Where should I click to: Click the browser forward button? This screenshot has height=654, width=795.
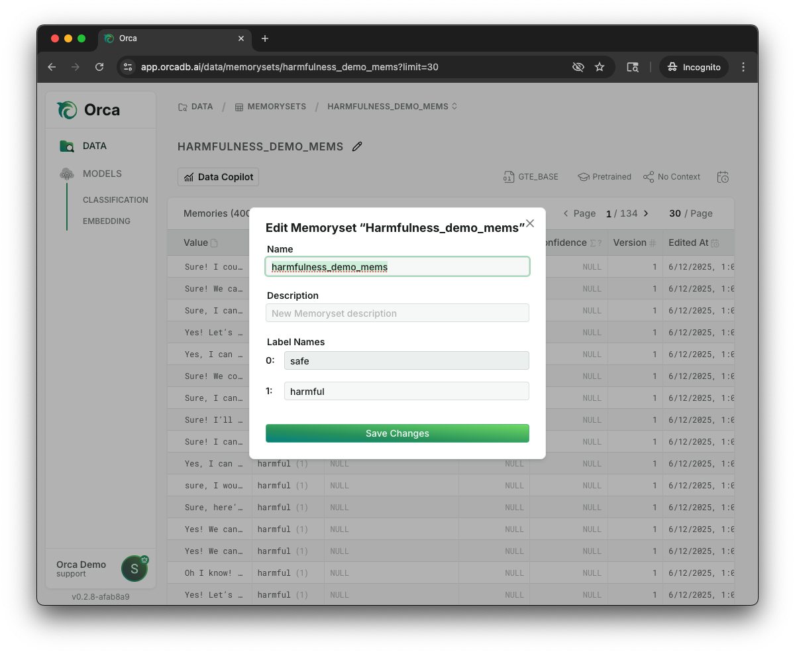pyautogui.click(x=76, y=67)
